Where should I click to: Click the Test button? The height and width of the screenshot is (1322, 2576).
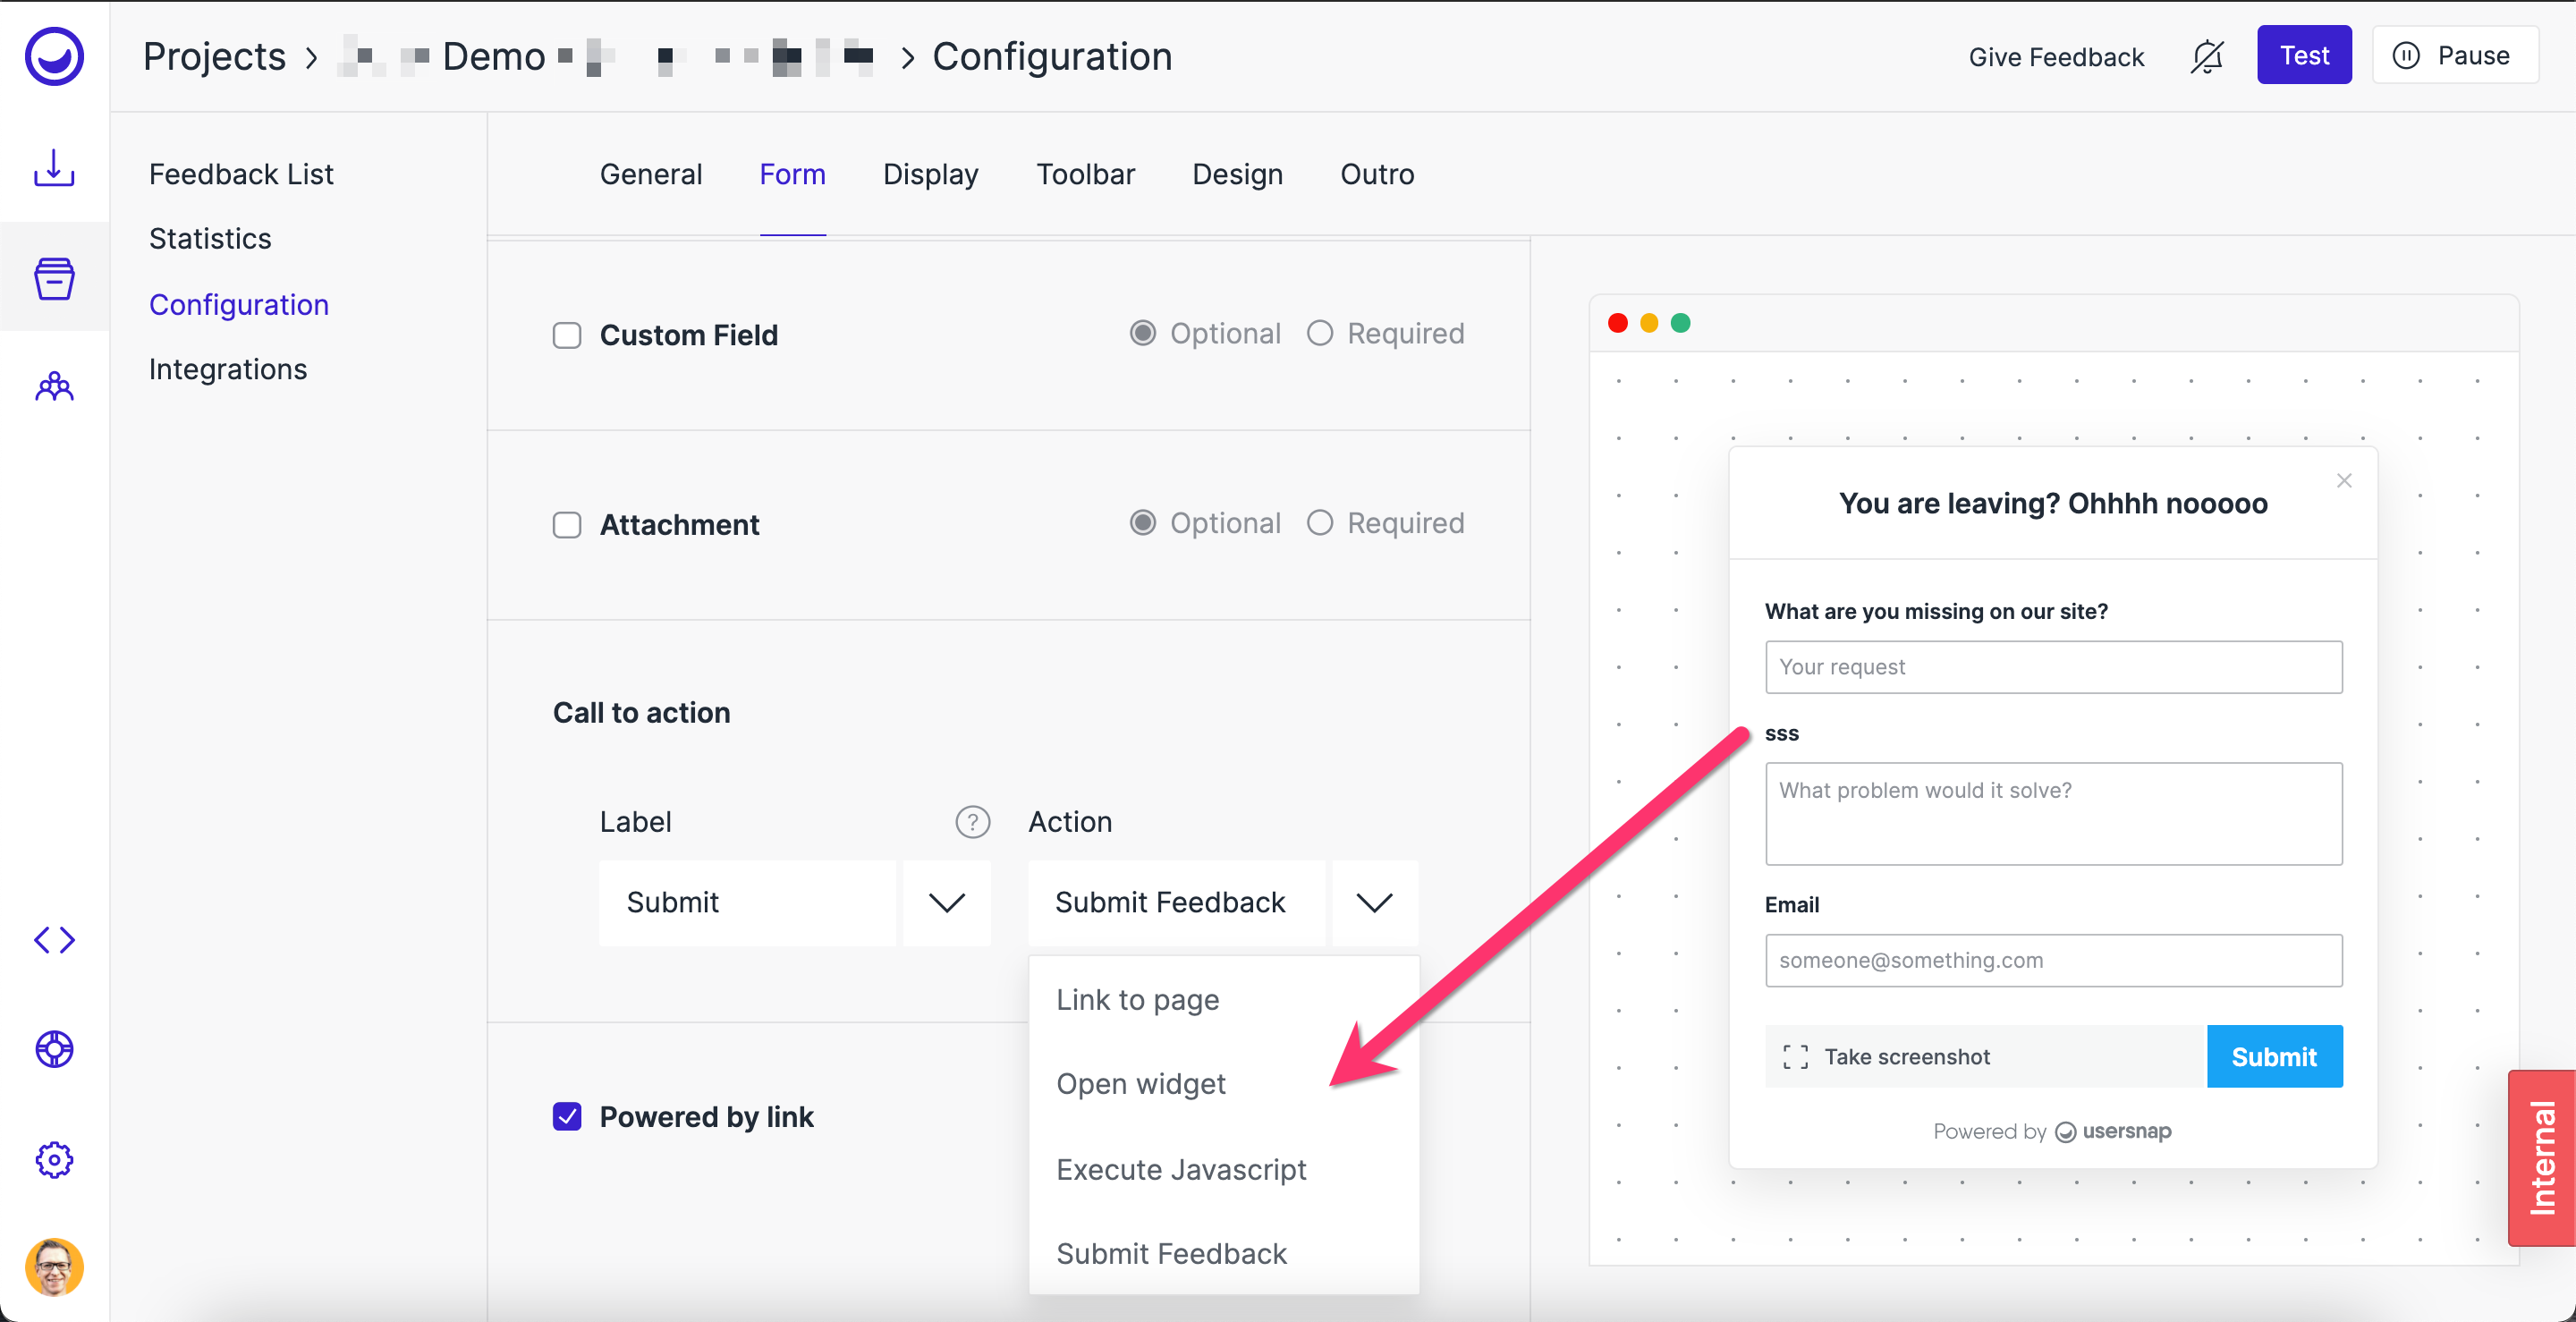2304,55
